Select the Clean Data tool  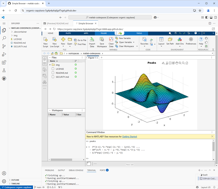(x=111, y=40)
